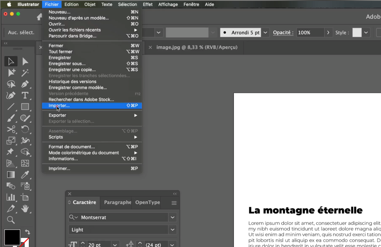Select the Curvature tool
381x247 pixels.
pos(11,95)
